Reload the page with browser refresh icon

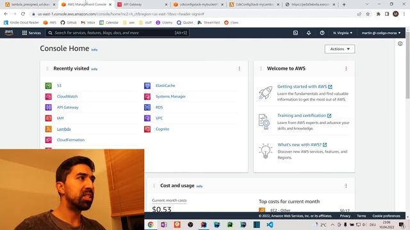[23, 14]
